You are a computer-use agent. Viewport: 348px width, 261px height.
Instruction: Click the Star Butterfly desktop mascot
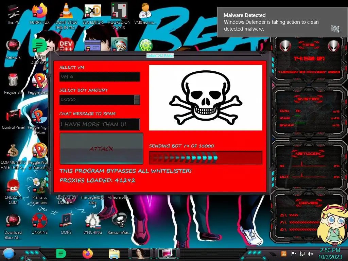(x=332, y=225)
